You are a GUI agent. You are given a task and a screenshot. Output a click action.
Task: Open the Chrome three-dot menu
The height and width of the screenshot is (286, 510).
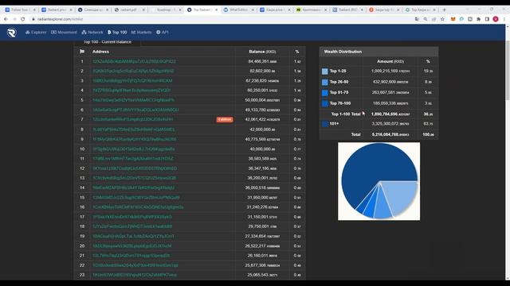(x=504, y=19)
